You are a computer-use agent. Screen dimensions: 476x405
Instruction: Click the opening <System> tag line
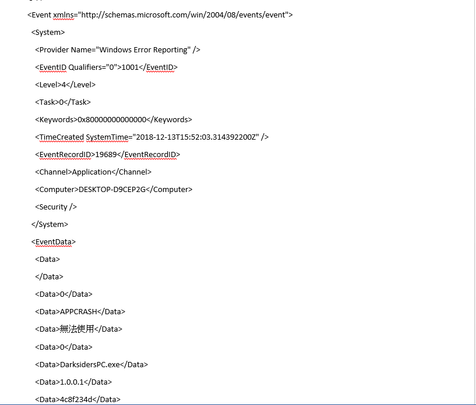point(48,33)
